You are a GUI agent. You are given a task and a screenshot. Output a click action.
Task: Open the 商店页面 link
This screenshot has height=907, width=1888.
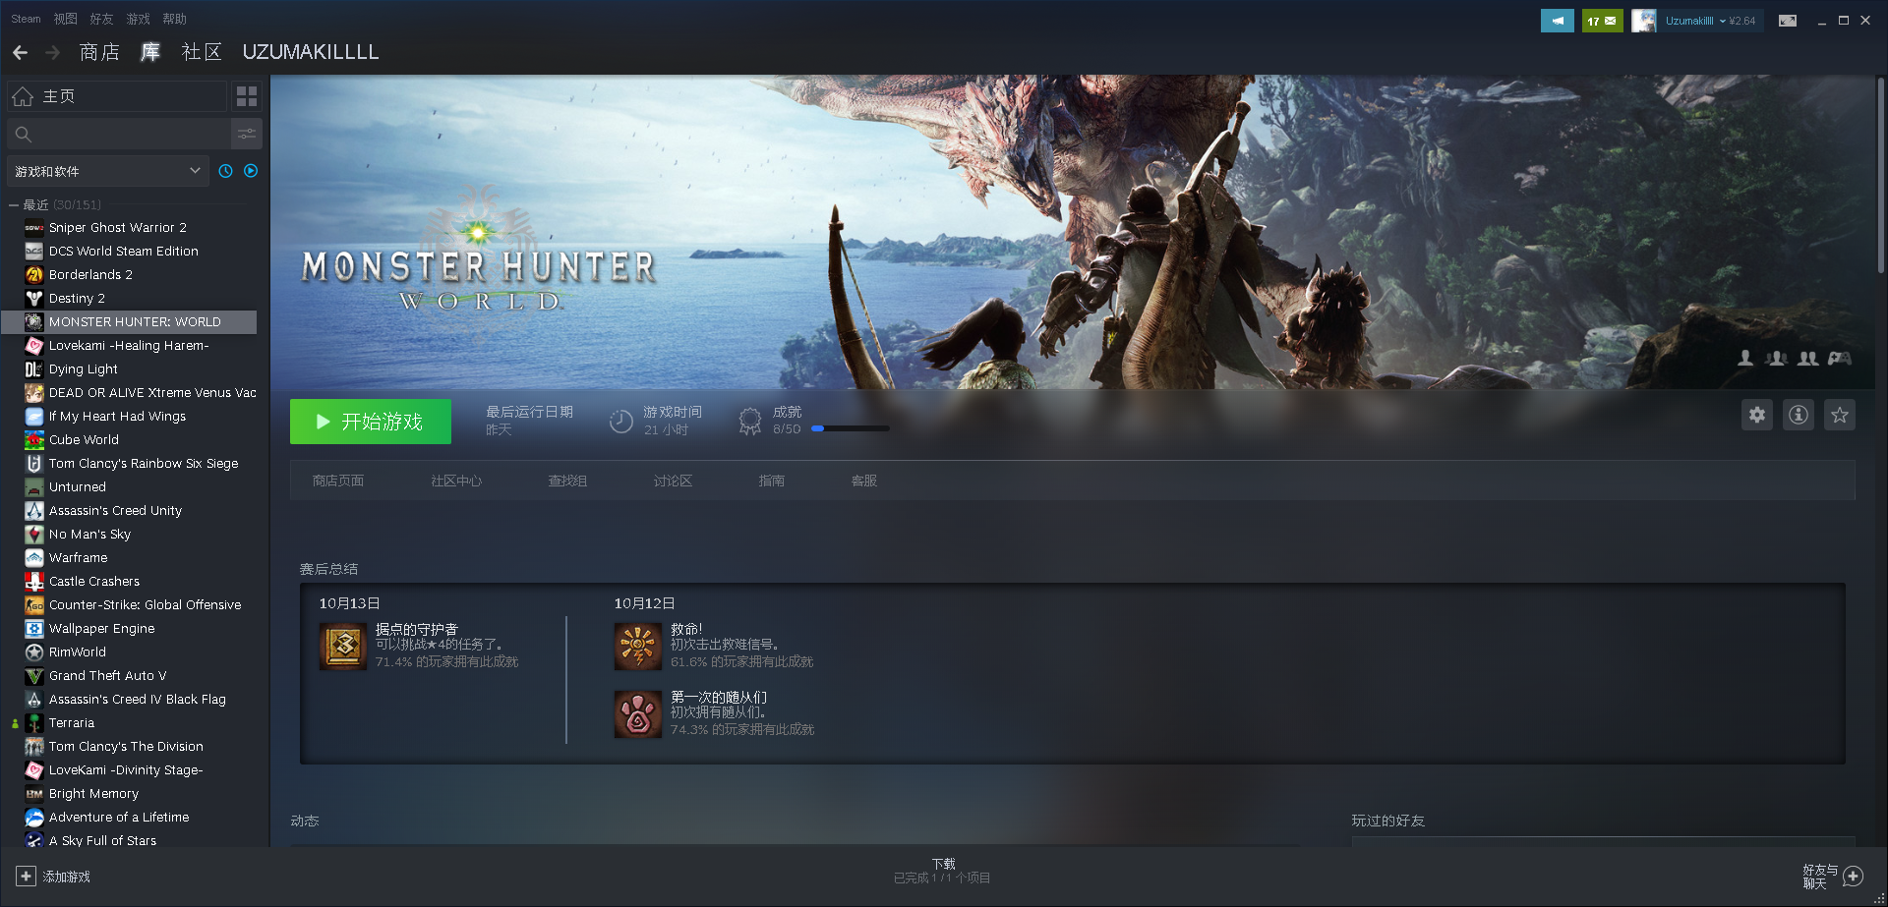(x=338, y=481)
